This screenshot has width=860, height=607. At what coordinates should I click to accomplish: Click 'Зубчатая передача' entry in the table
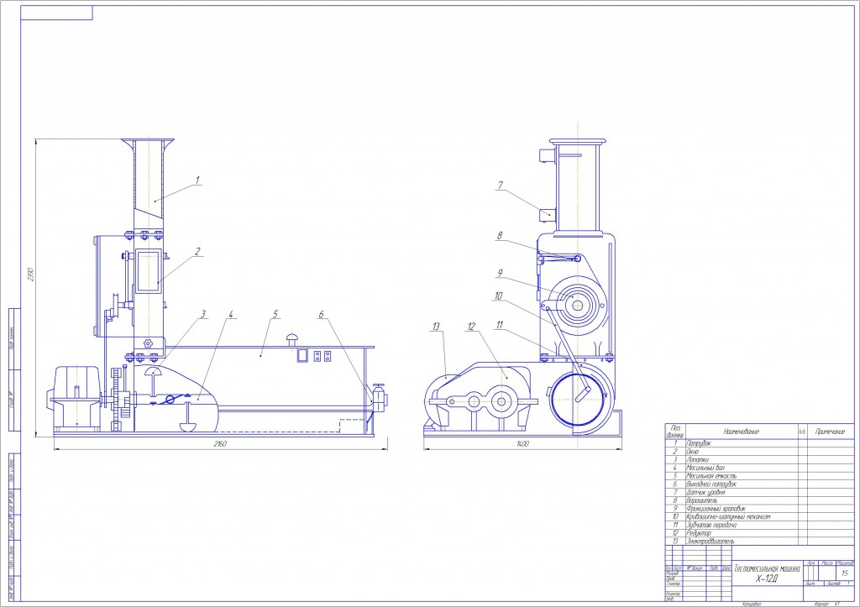coord(711,525)
